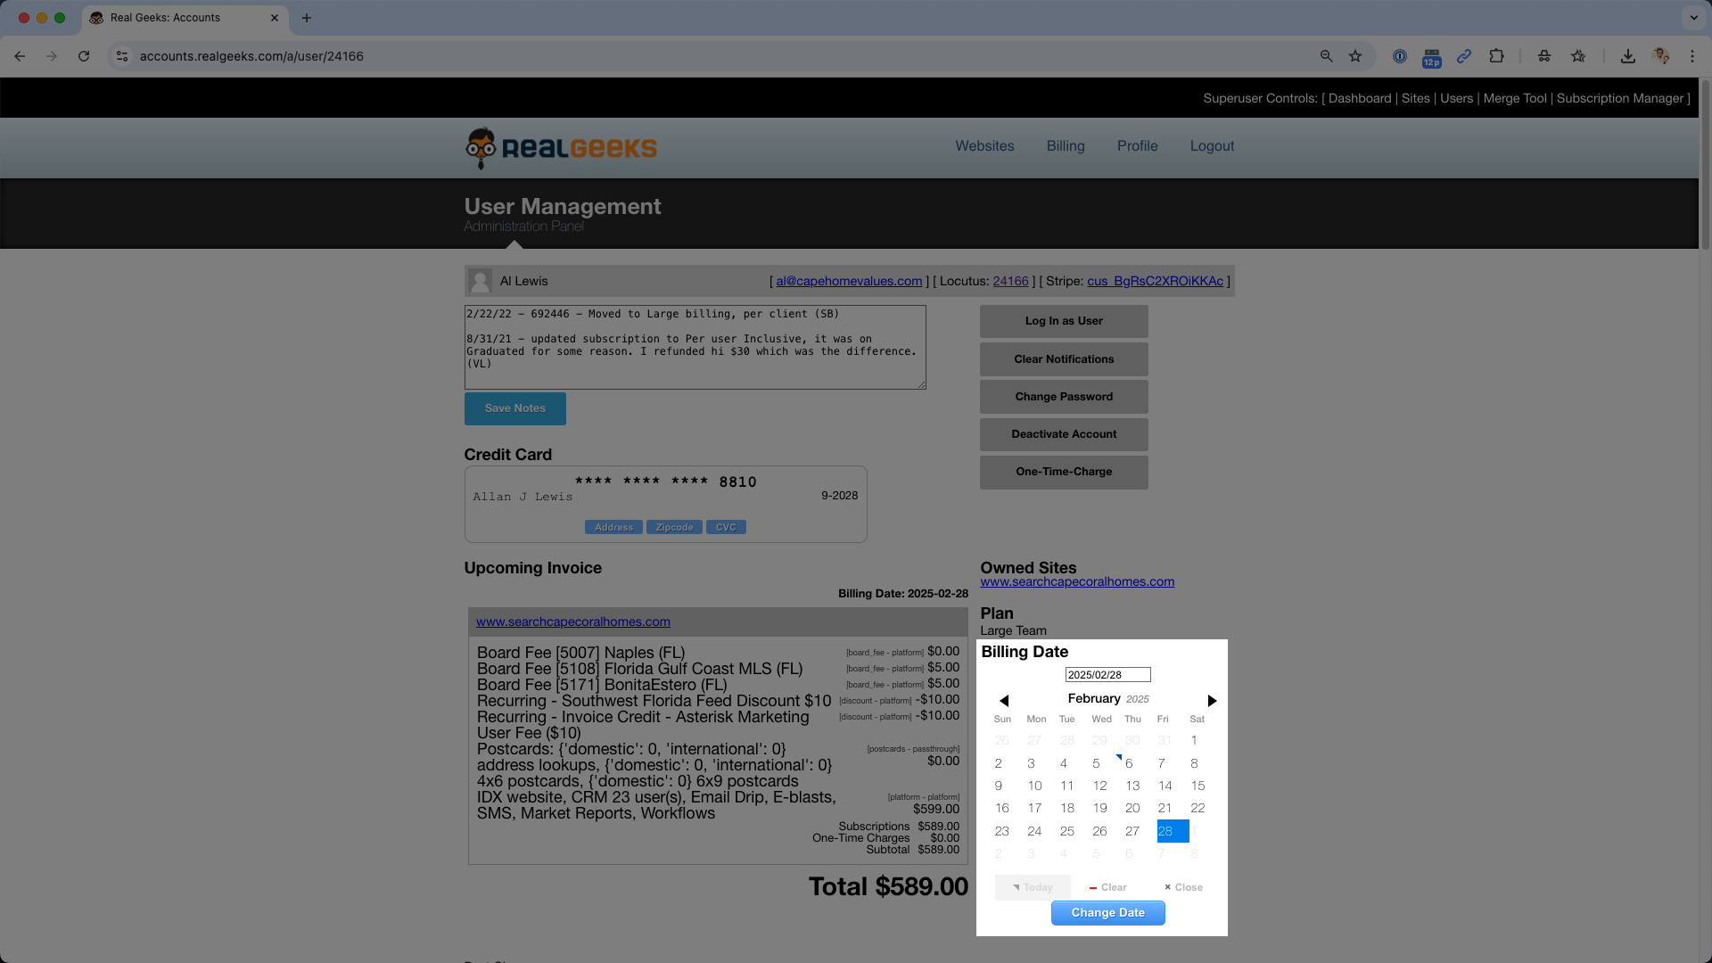Click the browser forward arrow
This screenshot has height=963, width=1712.
pyautogui.click(x=52, y=56)
